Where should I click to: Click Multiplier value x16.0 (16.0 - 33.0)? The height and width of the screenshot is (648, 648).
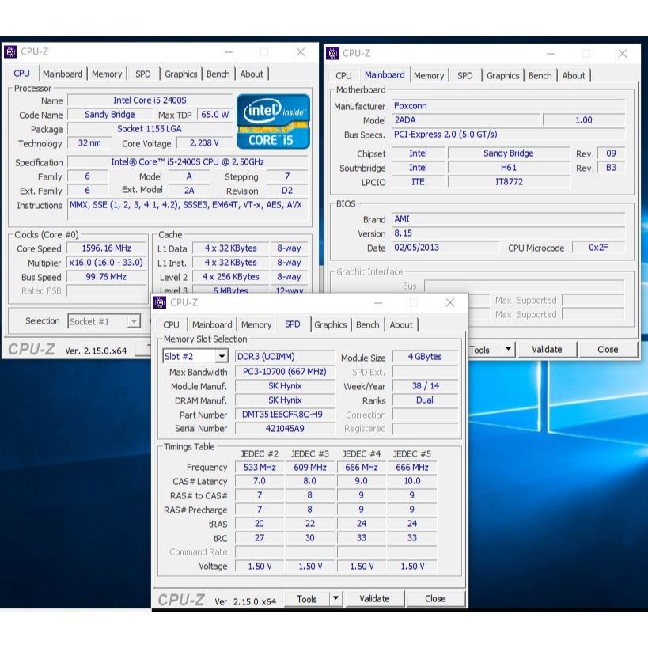point(106,263)
